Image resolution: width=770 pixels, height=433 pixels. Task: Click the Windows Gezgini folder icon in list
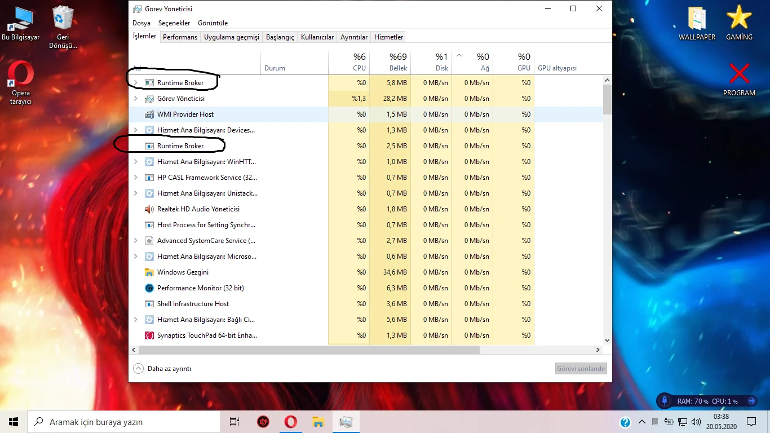(149, 272)
